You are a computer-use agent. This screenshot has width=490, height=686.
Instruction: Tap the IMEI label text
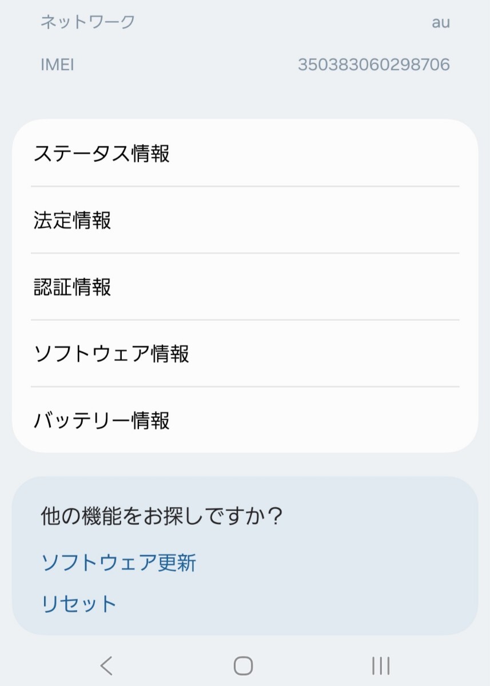click(x=57, y=65)
